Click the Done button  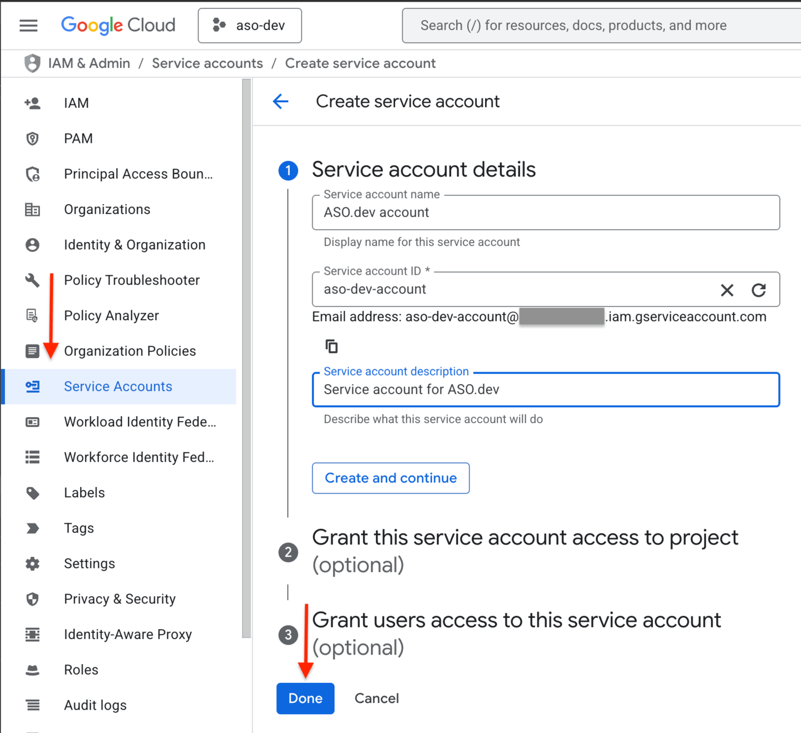click(x=305, y=698)
